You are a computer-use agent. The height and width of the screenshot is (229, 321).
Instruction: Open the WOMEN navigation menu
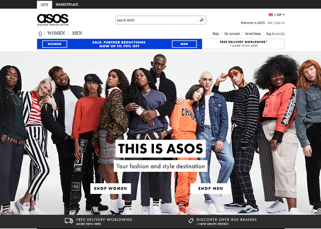coord(56,33)
